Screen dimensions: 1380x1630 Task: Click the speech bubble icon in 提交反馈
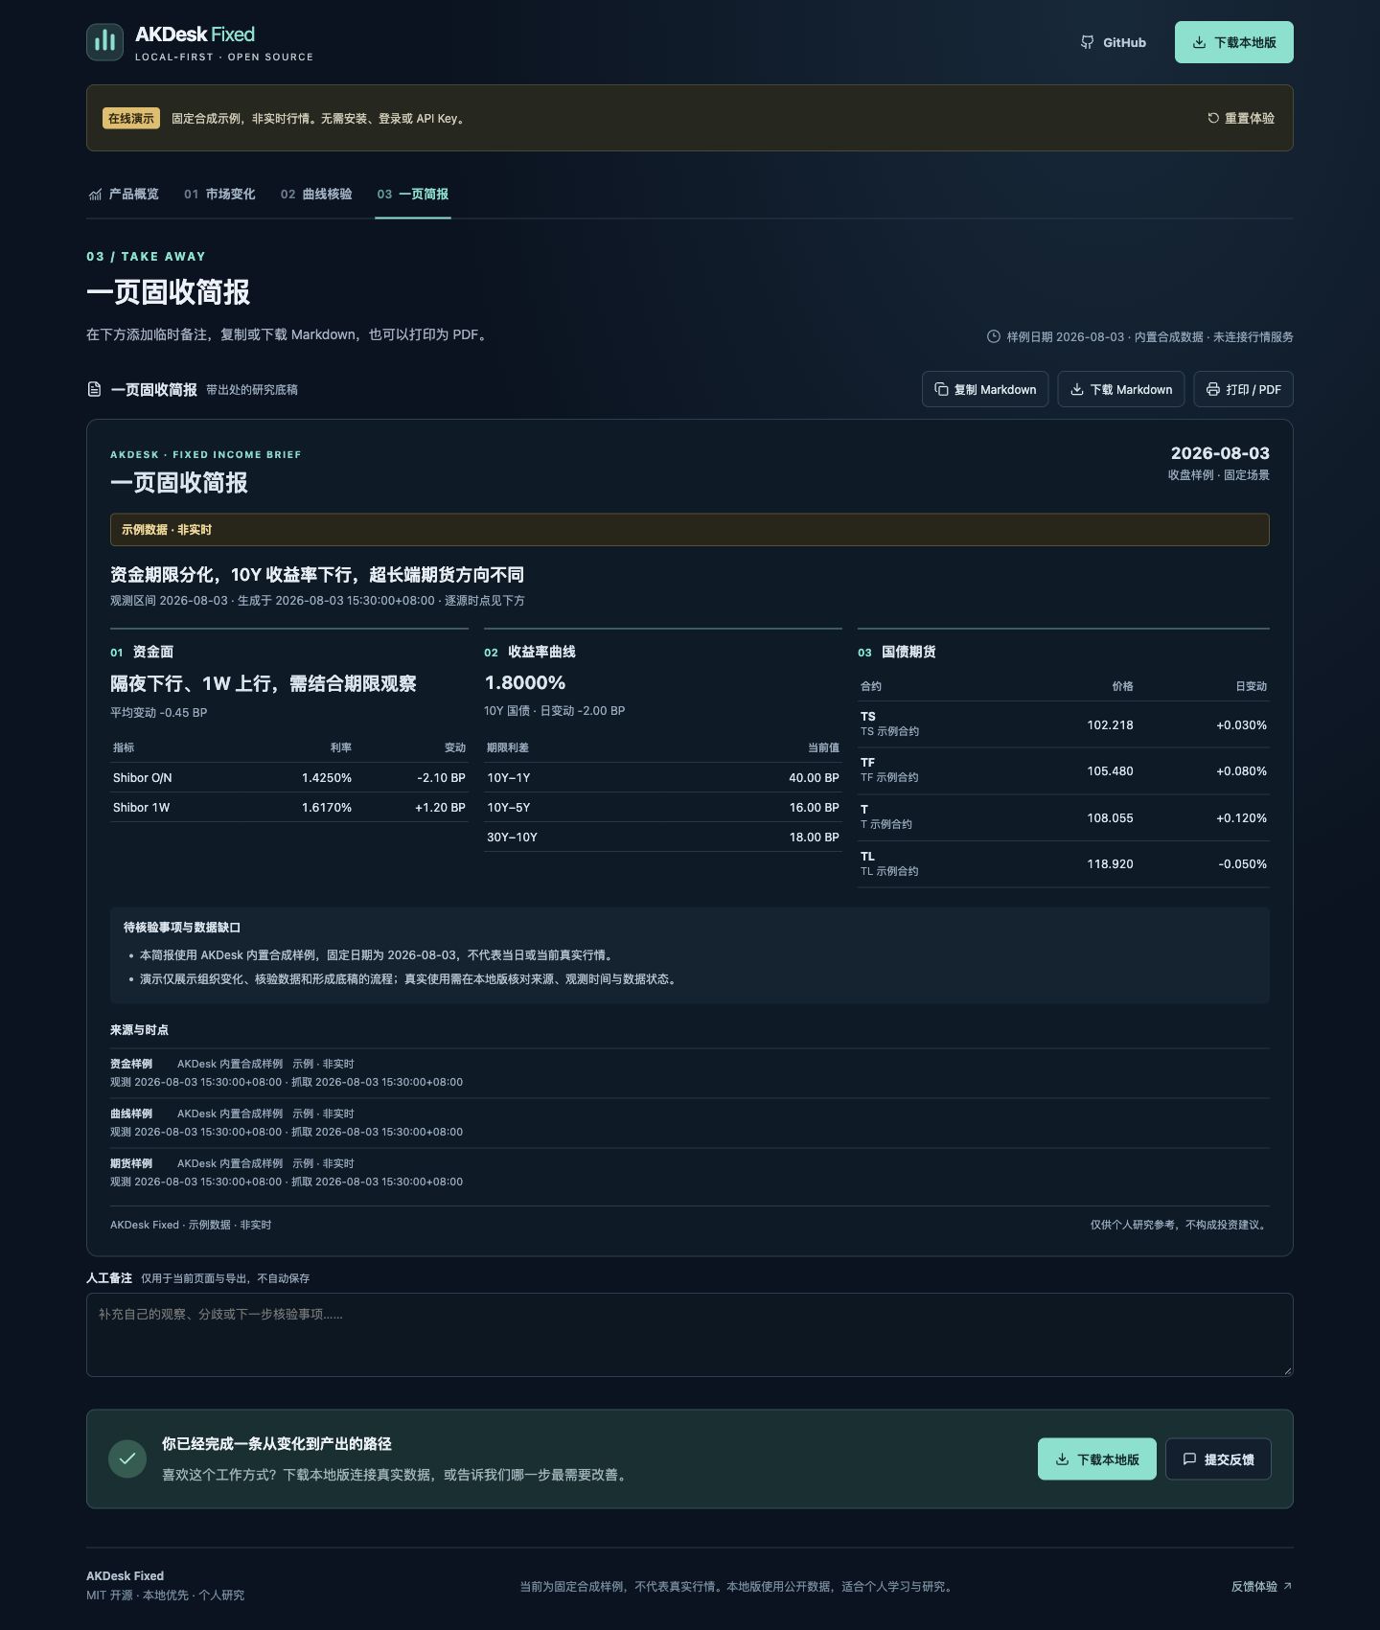coord(1189,1459)
